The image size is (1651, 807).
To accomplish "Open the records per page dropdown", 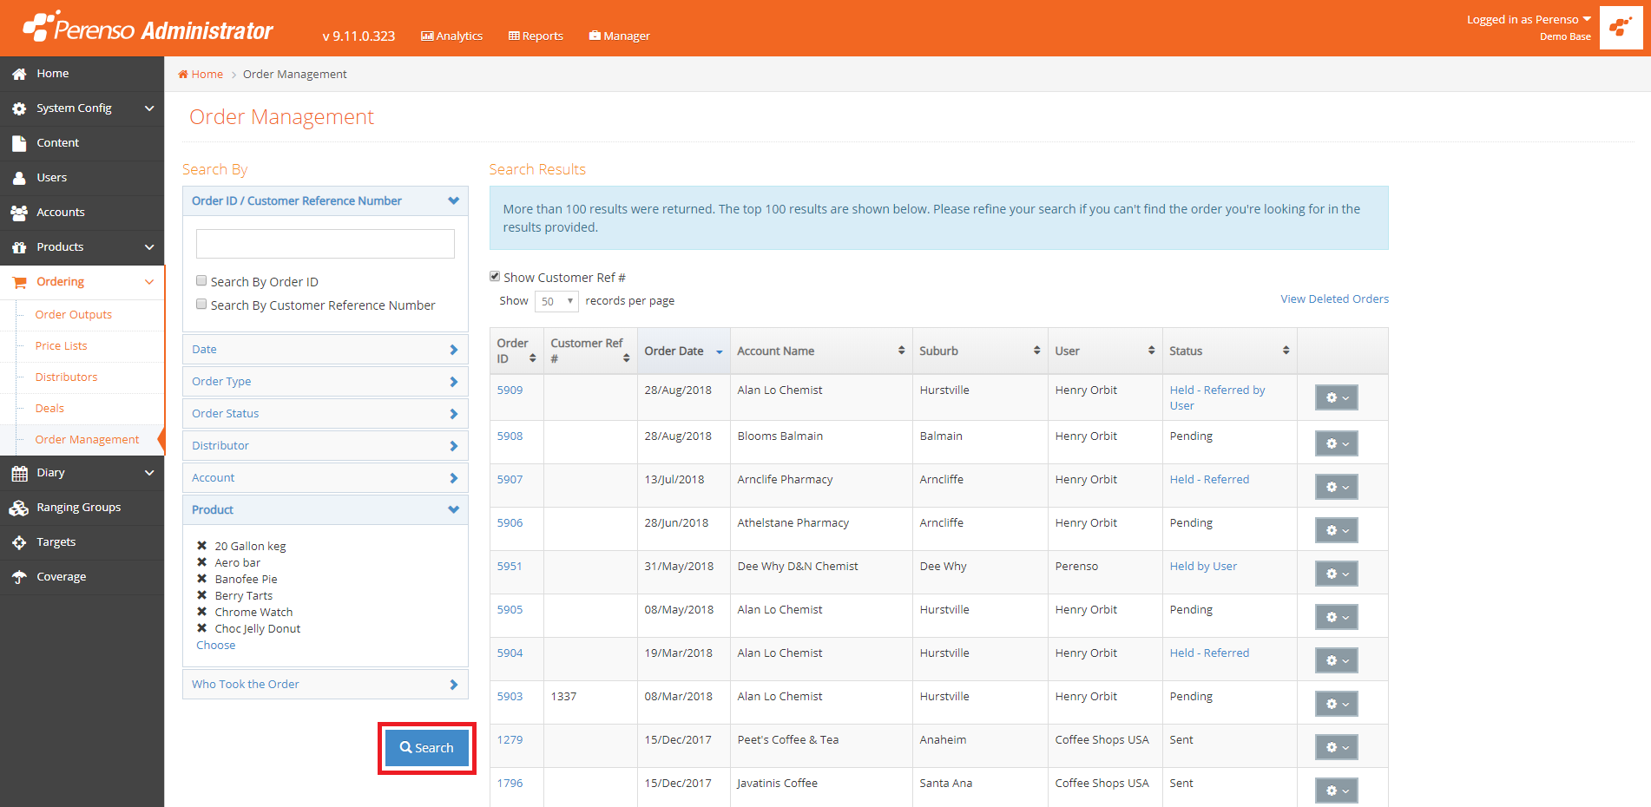I will click(556, 301).
